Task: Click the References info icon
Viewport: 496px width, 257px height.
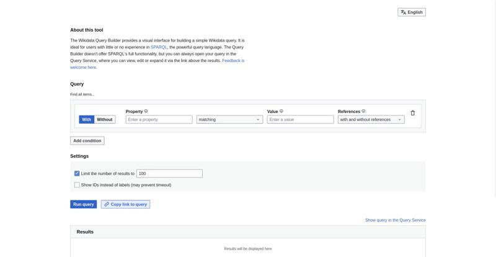Action: click(x=363, y=111)
